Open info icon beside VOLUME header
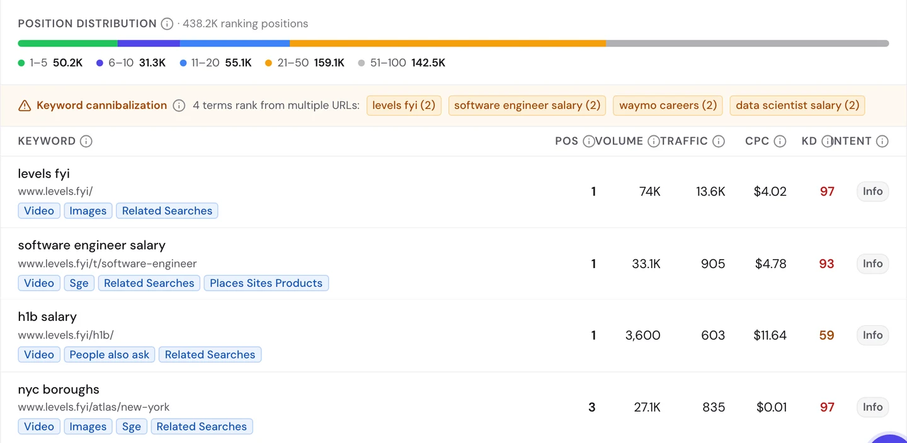This screenshot has width=907, height=443. click(x=654, y=142)
